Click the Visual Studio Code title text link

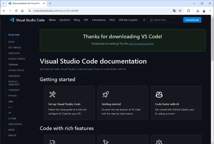[x=30, y=20]
